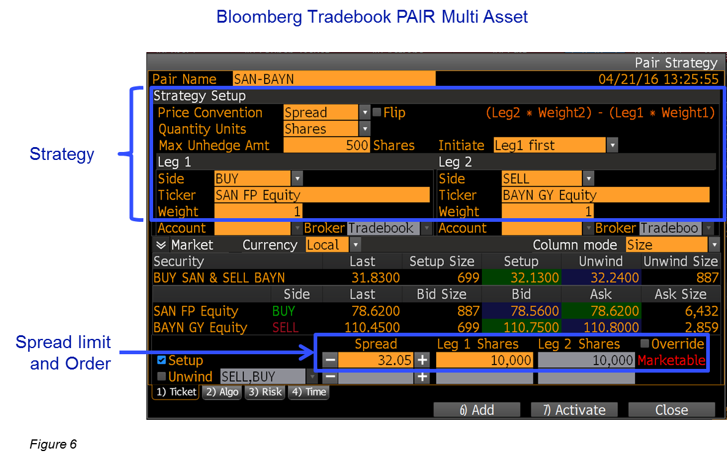Enable the Unwind checkbox
This screenshot has width=727, height=459.
click(x=162, y=377)
